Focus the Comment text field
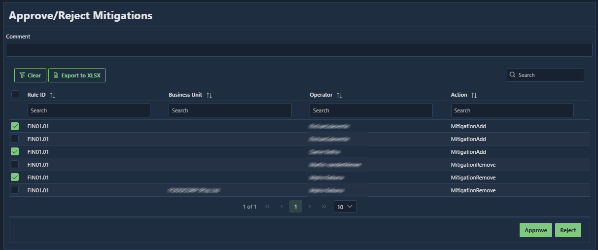 299,50
